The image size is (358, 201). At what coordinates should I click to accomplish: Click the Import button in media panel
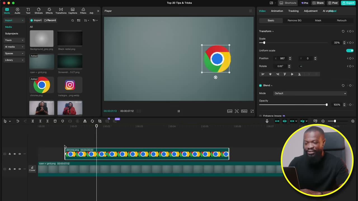click(x=36, y=20)
